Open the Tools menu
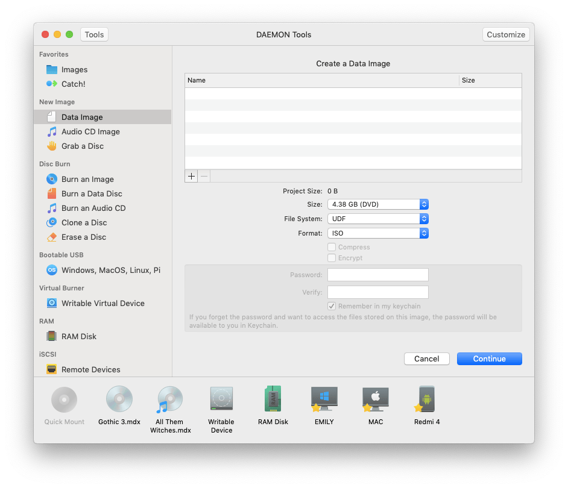The image size is (568, 488). pyautogui.click(x=94, y=34)
